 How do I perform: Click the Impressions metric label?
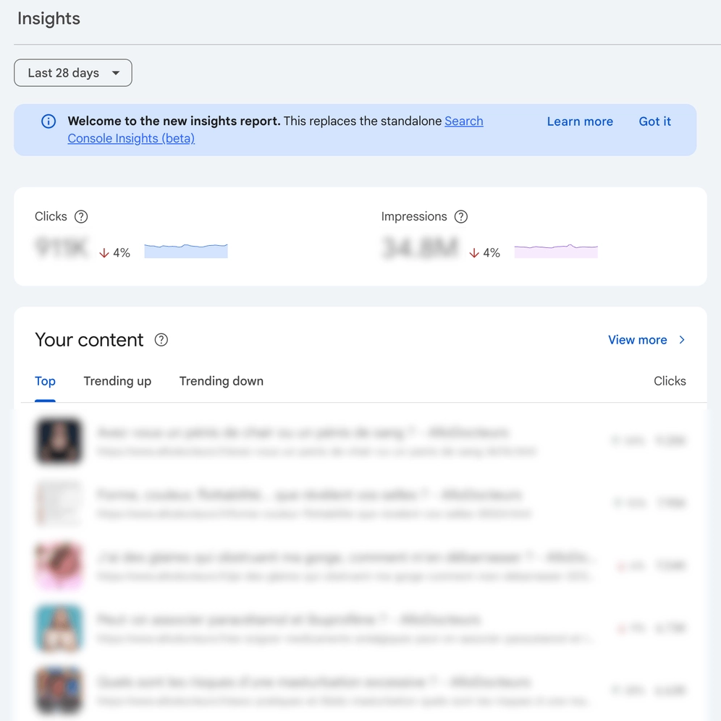coord(414,216)
